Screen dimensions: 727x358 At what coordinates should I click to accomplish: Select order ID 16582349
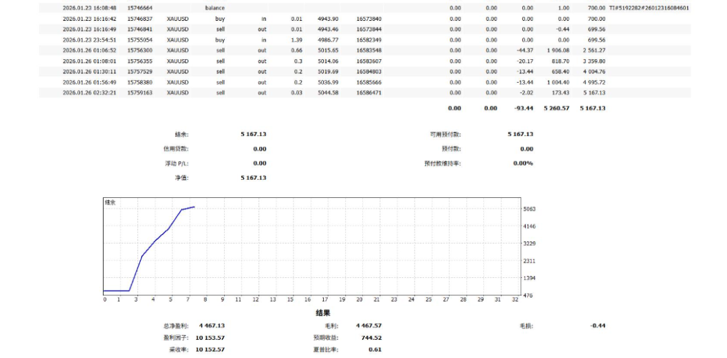(369, 40)
